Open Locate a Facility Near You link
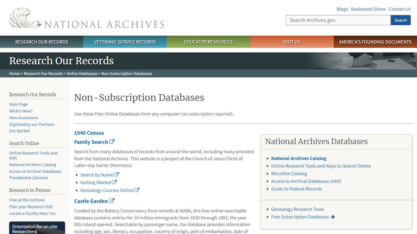Image resolution: width=417 pixels, height=234 pixels. (32, 213)
